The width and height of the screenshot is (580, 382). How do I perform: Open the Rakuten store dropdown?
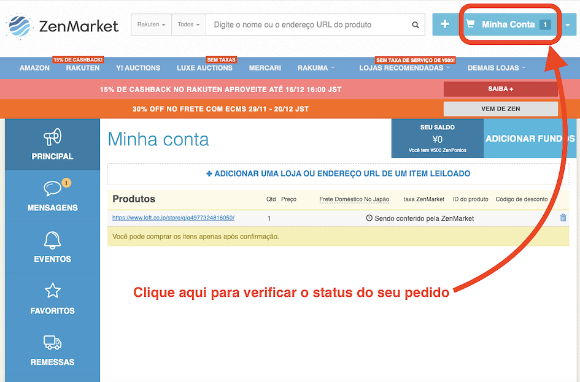151,25
